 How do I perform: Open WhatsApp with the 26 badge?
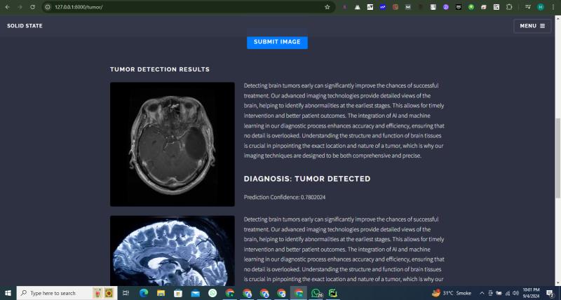[317, 293]
